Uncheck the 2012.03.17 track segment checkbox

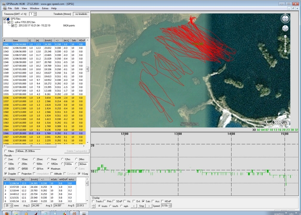click(x=12, y=25)
